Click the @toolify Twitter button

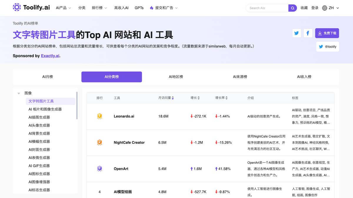pyautogui.click(x=328, y=47)
